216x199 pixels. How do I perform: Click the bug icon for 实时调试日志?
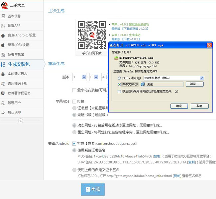click(3, 74)
